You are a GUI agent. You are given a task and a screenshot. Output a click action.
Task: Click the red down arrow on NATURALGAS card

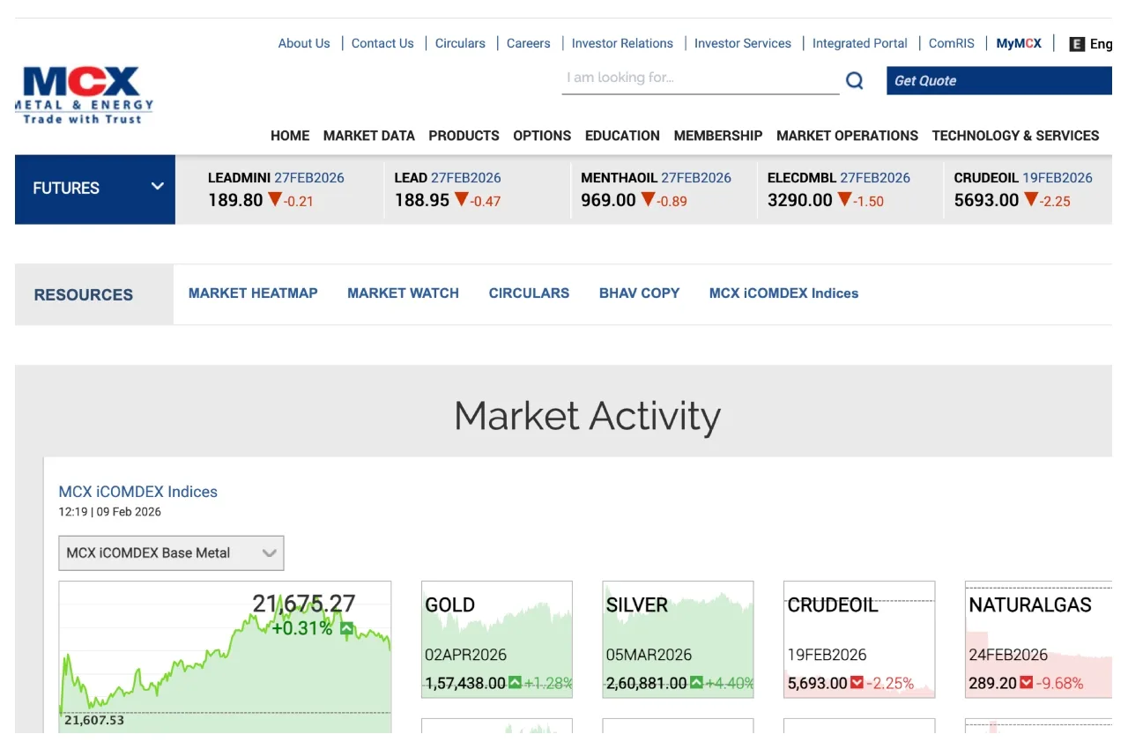pyautogui.click(x=1026, y=683)
